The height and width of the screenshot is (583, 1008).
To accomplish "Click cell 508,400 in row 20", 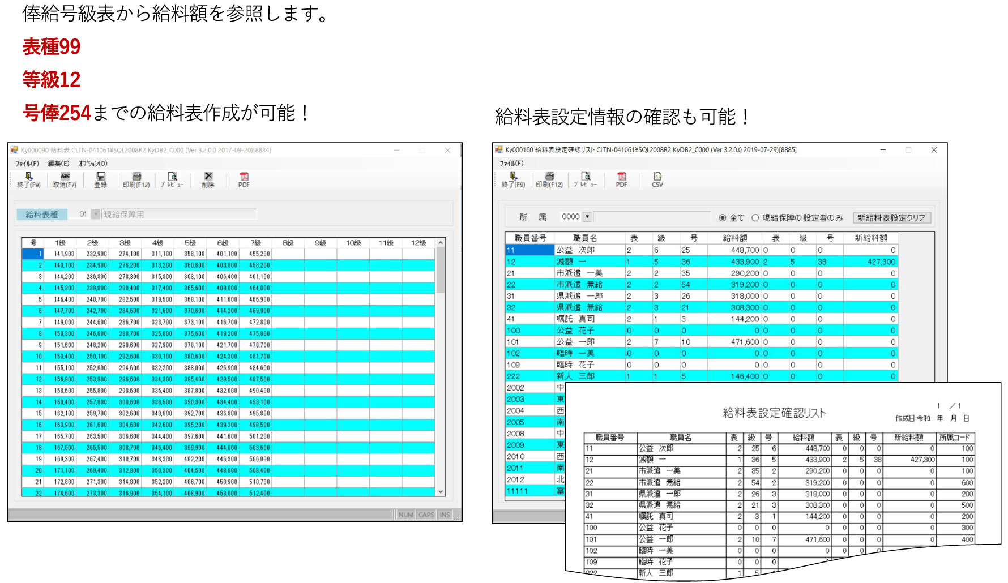I will click(x=255, y=470).
